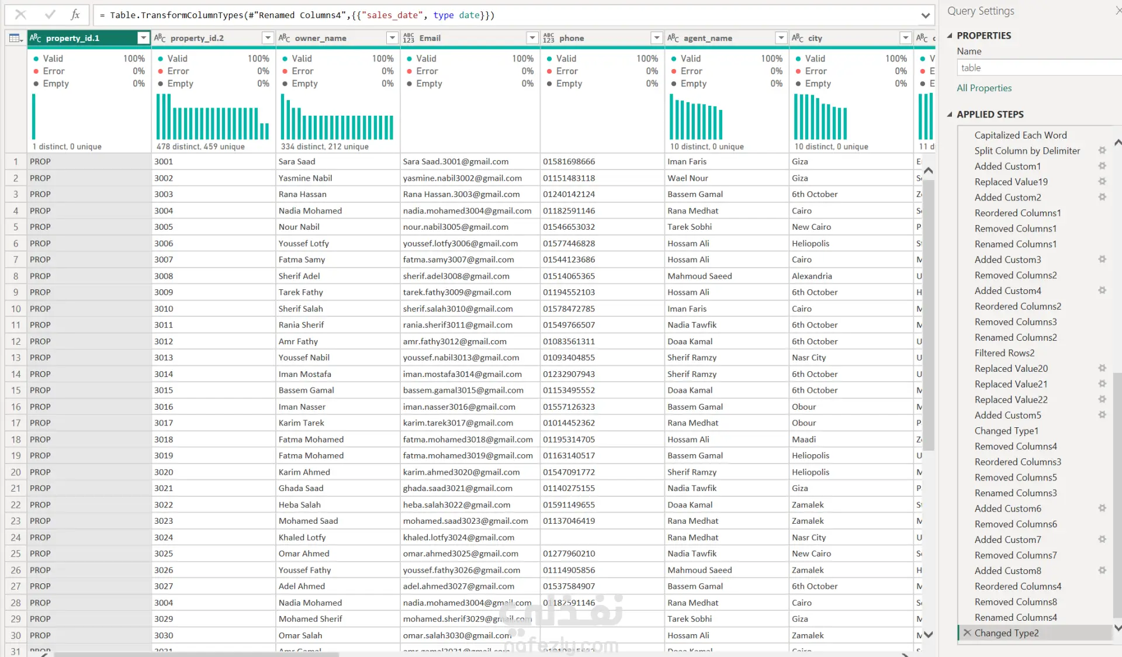Expand the formula bar with the chevron
This screenshot has width=1122, height=657.
click(x=926, y=15)
